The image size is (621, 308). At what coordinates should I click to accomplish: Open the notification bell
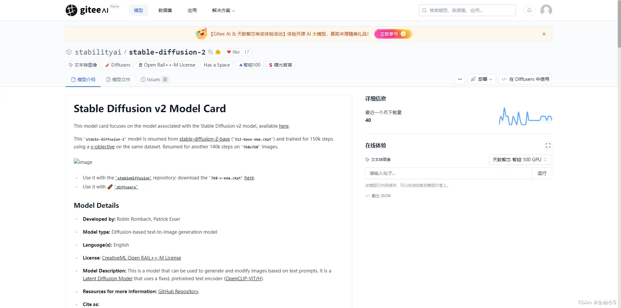click(x=529, y=10)
